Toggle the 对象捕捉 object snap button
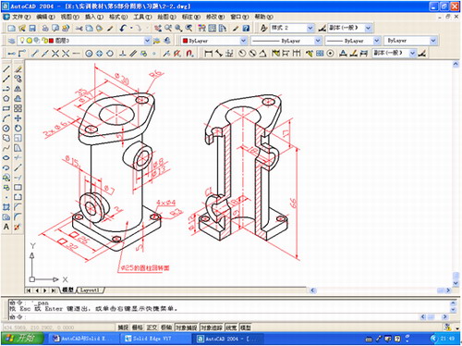Screen dimensions: 462x346 [x=187, y=327]
